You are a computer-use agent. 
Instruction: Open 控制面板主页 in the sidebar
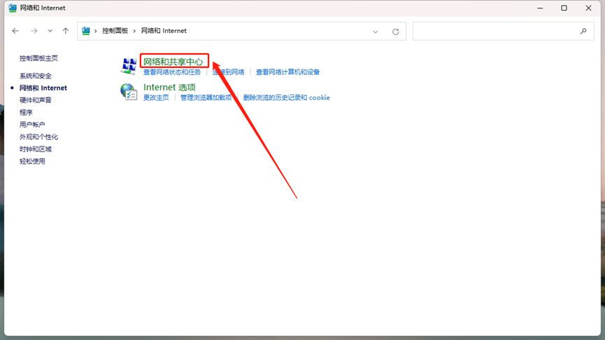coord(38,58)
